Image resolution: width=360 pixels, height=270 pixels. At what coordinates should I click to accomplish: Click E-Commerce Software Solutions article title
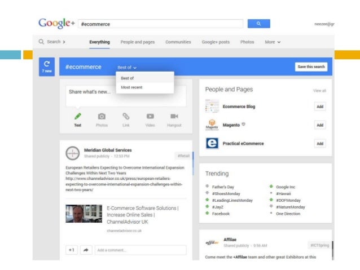click(143, 215)
